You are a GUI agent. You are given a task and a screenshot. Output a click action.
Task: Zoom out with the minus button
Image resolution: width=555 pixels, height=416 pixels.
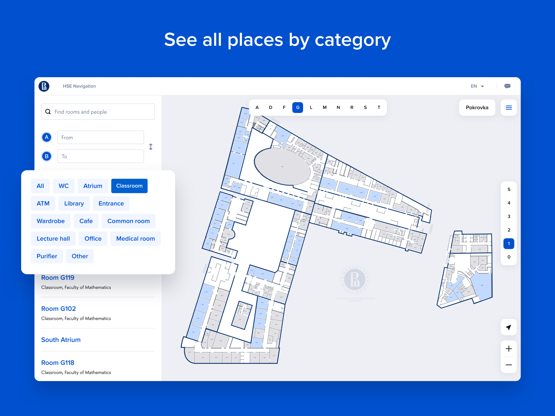pos(509,365)
